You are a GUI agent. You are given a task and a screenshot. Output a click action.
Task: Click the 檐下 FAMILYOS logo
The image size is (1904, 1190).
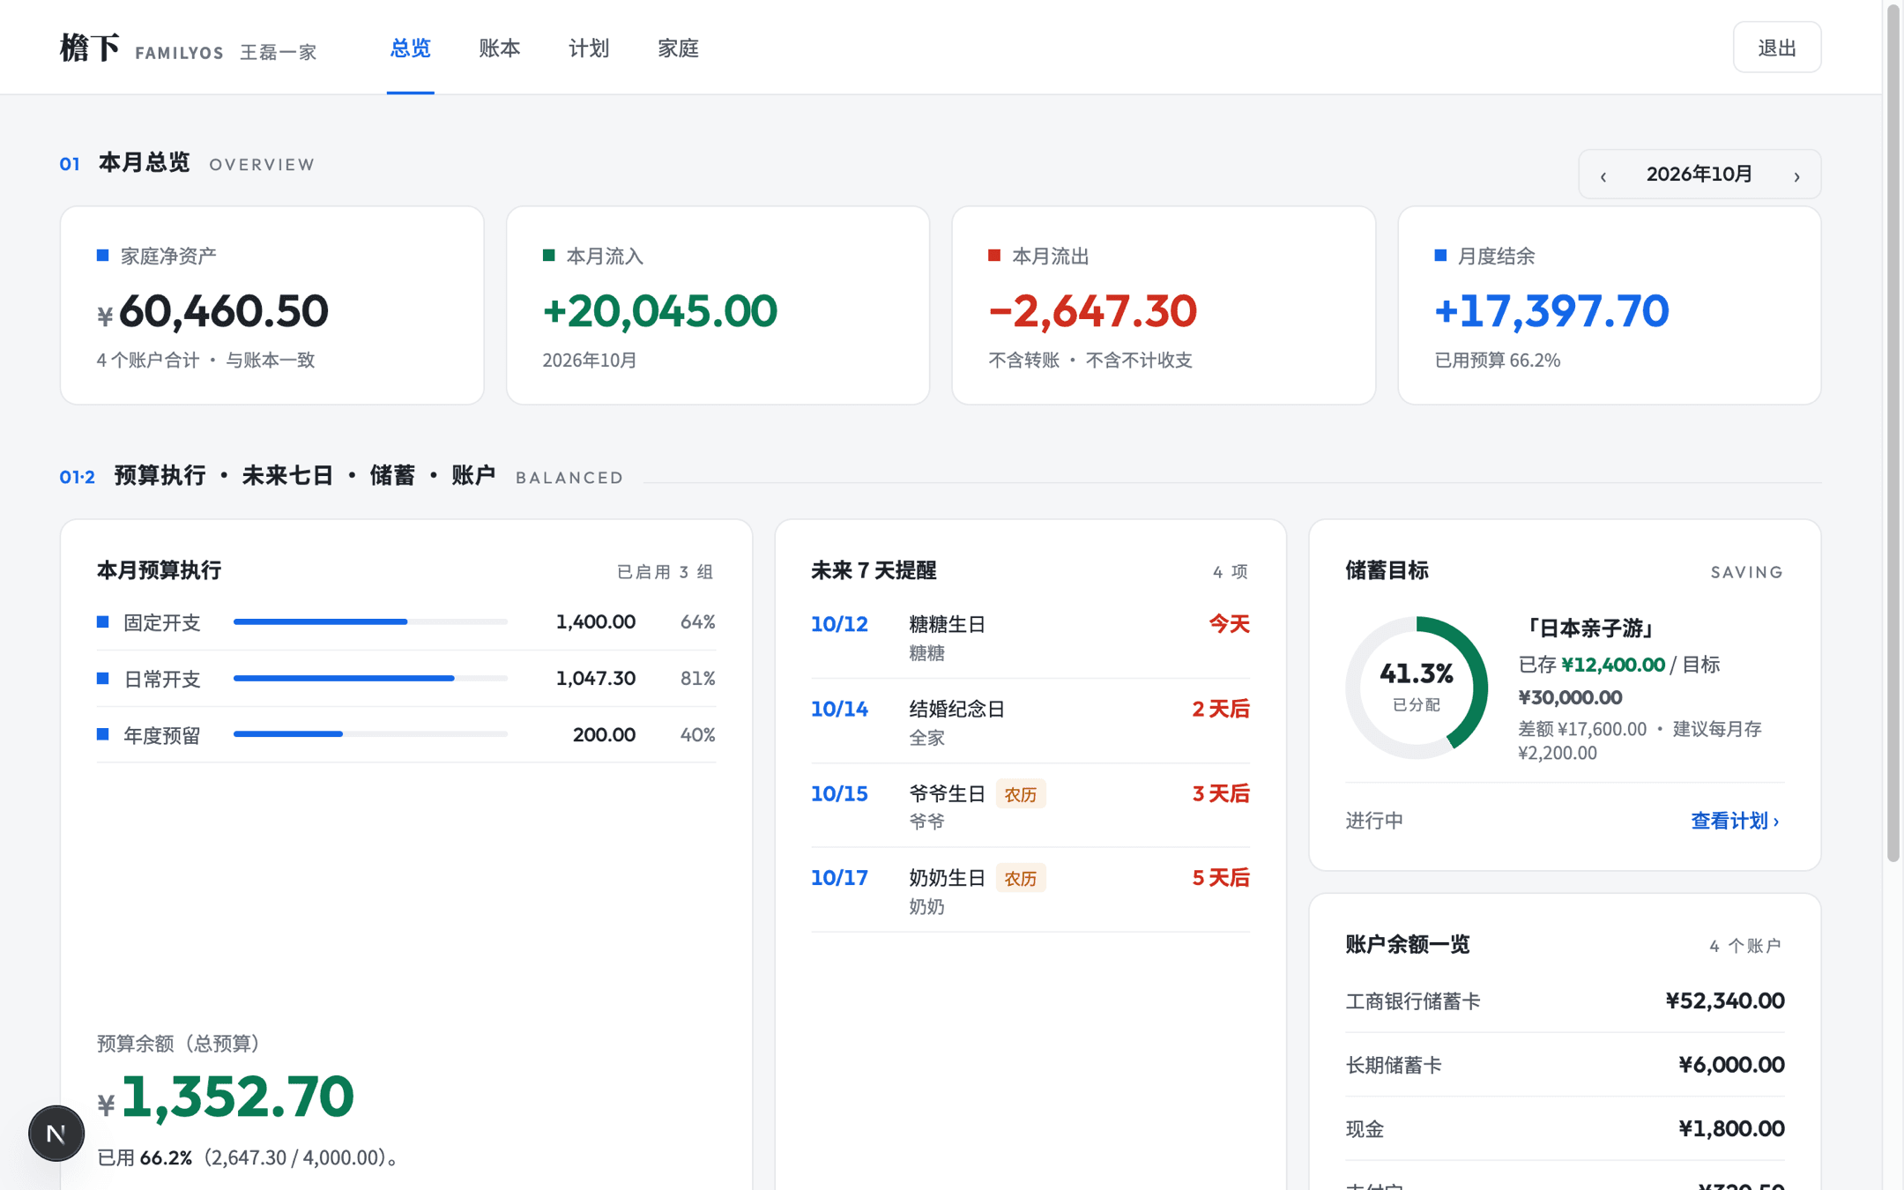[x=142, y=48]
